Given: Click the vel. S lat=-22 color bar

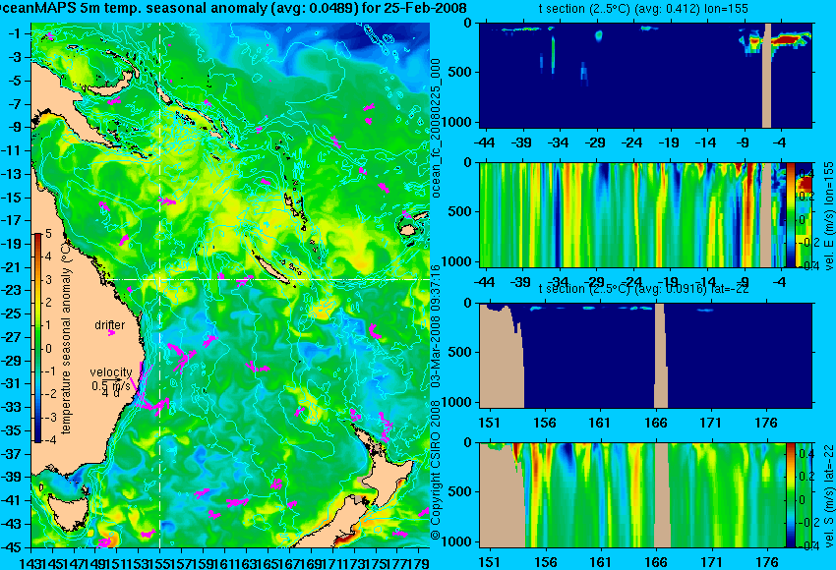Looking at the screenshot, I should point(790,495).
